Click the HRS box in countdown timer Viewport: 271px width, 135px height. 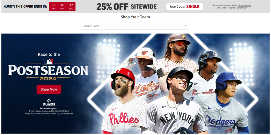tap(54, 7)
